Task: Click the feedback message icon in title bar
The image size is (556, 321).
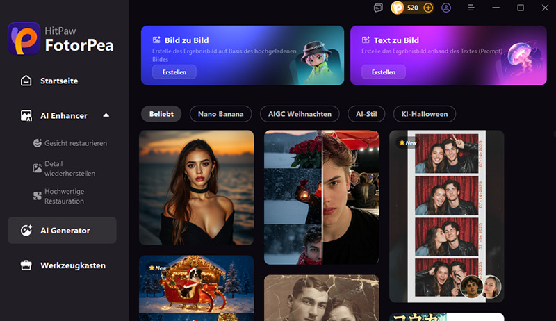Action: pyautogui.click(x=378, y=8)
